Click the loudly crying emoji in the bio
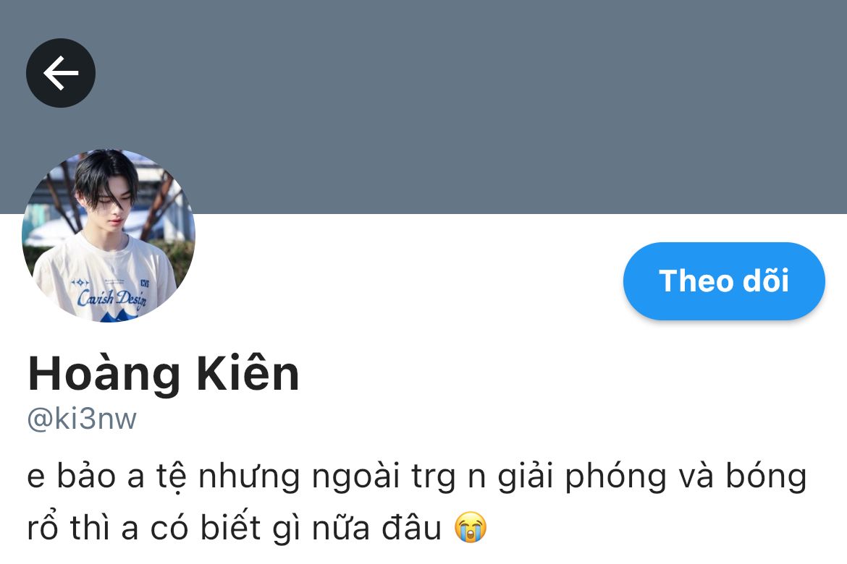Screen dimensions: 847x564 point(471,526)
